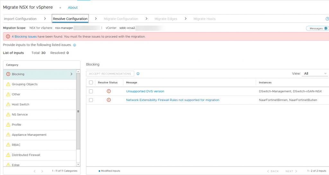Open Network Extensibility Firewall Rules link
The width and height of the screenshot is (329, 175).
pyautogui.click(x=173, y=100)
